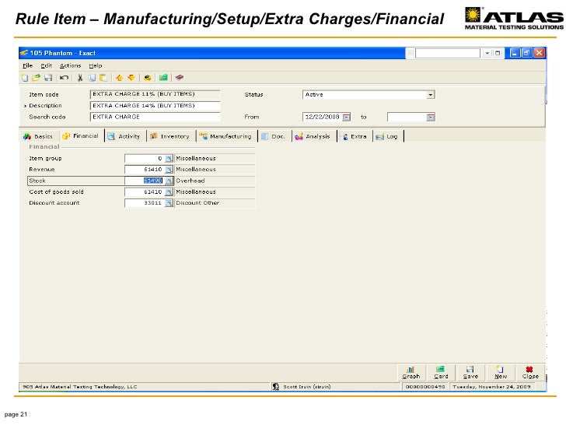Switch to the Doc. tab
The width and height of the screenshot is (566, 425).
pos(273,136)
